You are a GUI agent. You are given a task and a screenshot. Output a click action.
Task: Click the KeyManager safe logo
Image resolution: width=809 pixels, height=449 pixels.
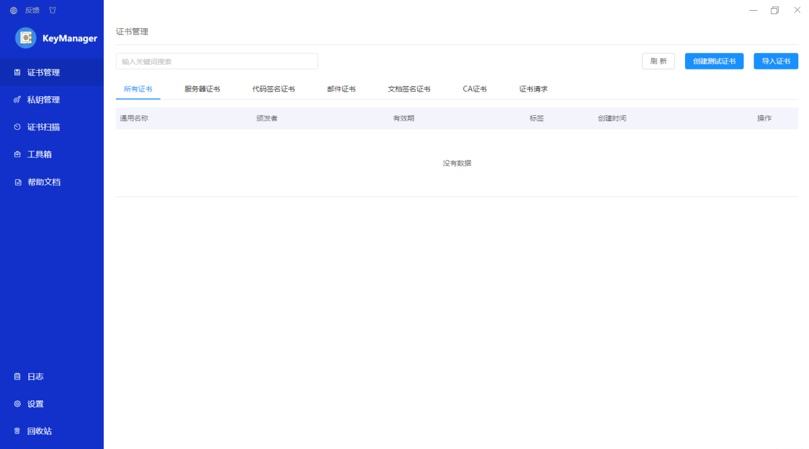[26, 38]
